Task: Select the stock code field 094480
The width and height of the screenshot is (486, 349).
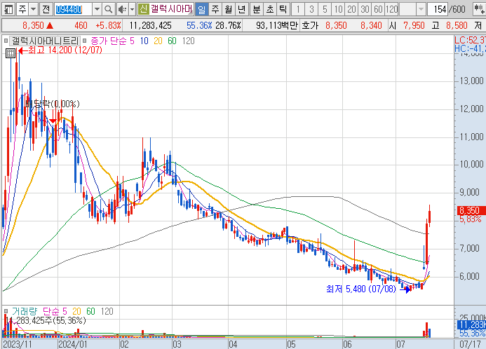Action: click(x=73, y=10)
